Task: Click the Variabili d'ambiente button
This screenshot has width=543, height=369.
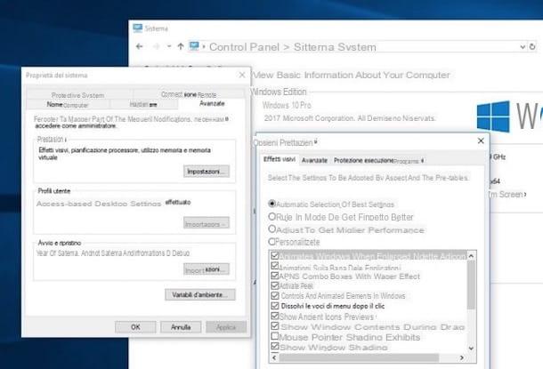Action: point(199,294)
